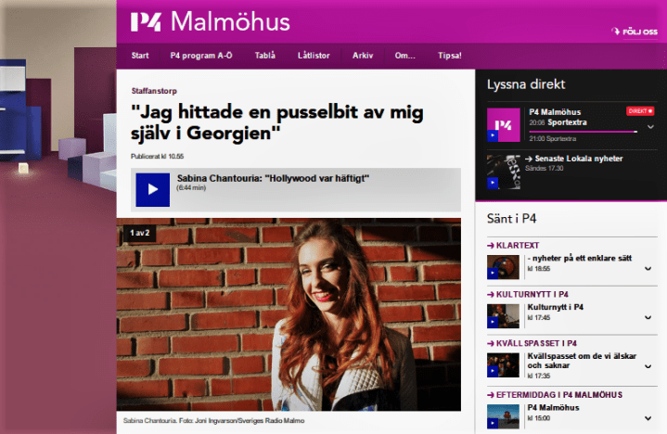Image resolution: width=667 pixels, height=434 pixels.
Task: Open the Sabina Chantouria article photo
Action: tap(289, 314)
